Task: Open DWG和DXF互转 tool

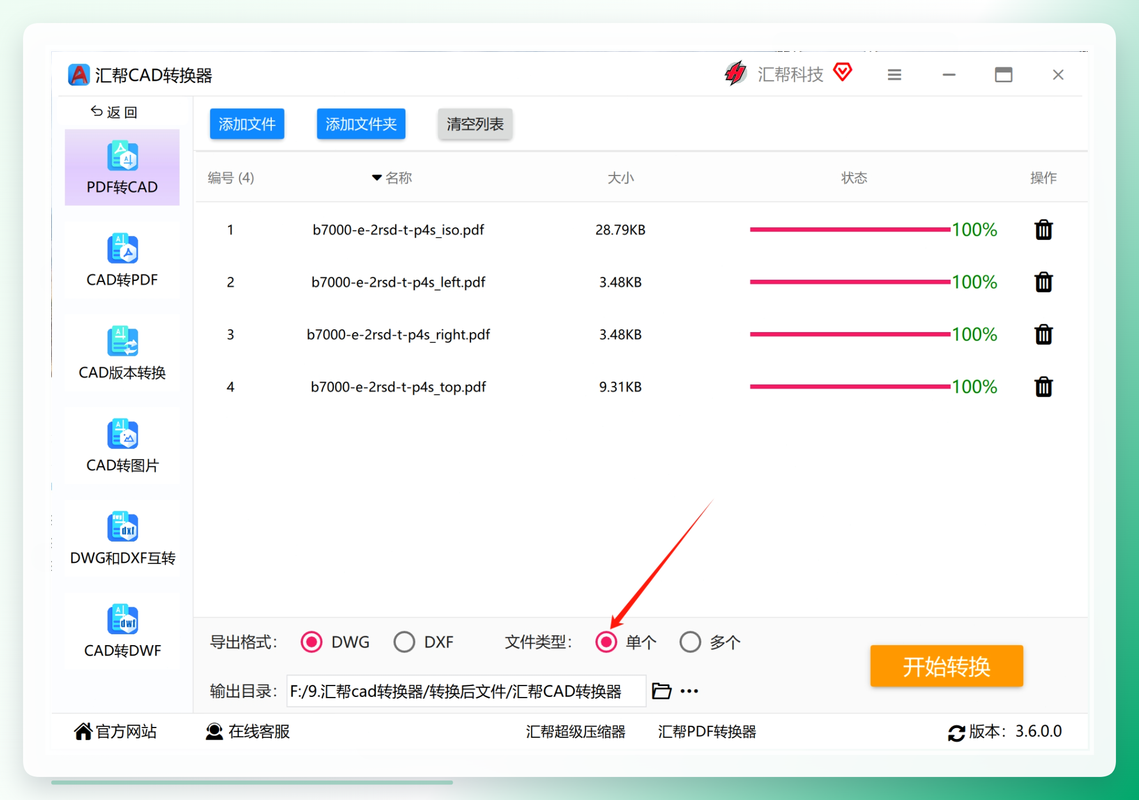Action: 122,538
